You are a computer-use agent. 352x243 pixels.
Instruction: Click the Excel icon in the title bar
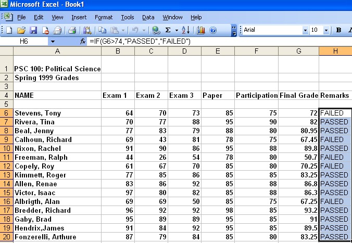4,4
